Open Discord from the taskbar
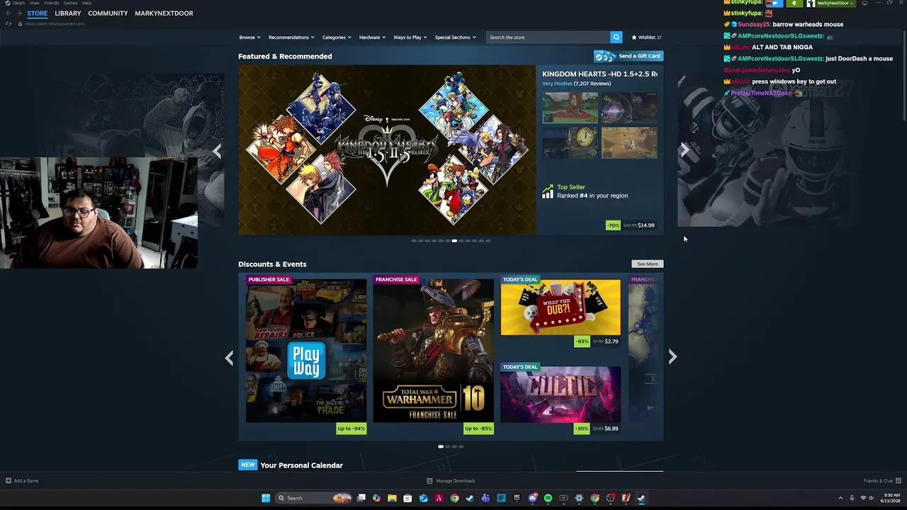Viewport: 907px width, 510px height. (532, 498)
